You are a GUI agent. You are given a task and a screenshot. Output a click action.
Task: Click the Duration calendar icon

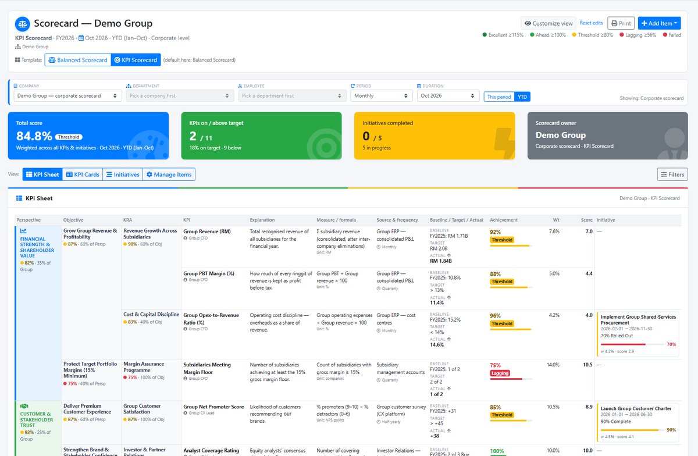pos(419,86)
